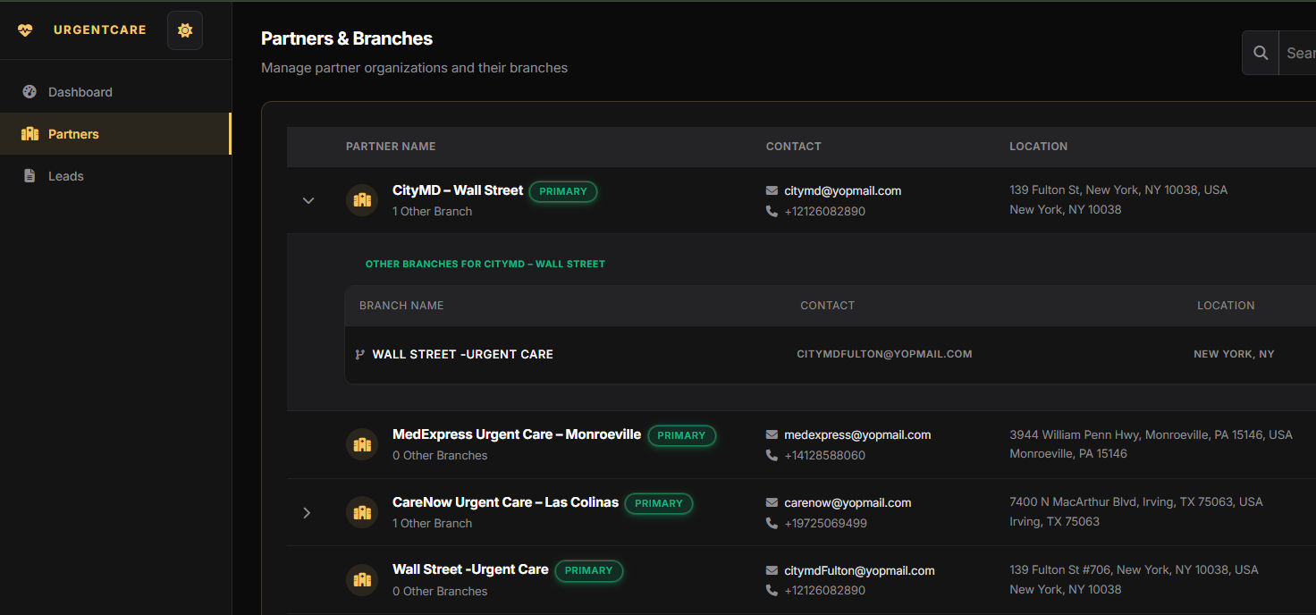Open the Dashboard sidebar item

pos(80,92)
